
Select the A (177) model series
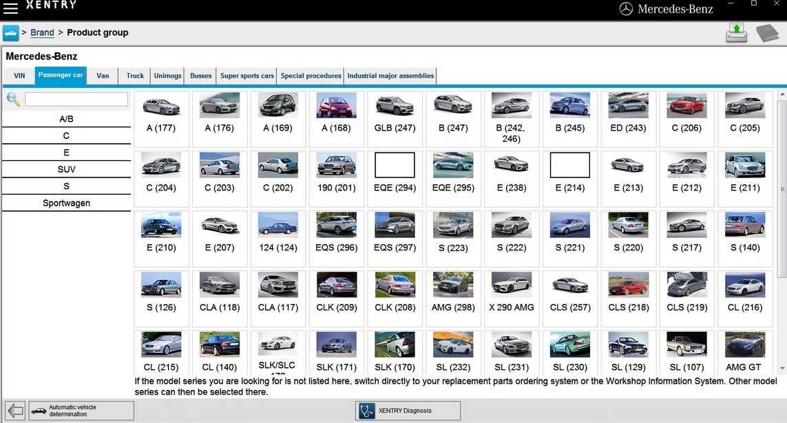click(x=161, y=119)
